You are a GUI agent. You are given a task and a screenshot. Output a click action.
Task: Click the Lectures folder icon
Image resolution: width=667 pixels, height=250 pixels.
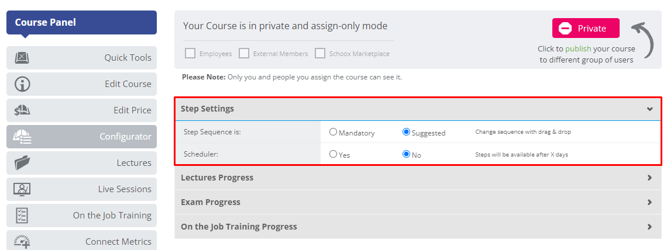[x=22, y=163]
